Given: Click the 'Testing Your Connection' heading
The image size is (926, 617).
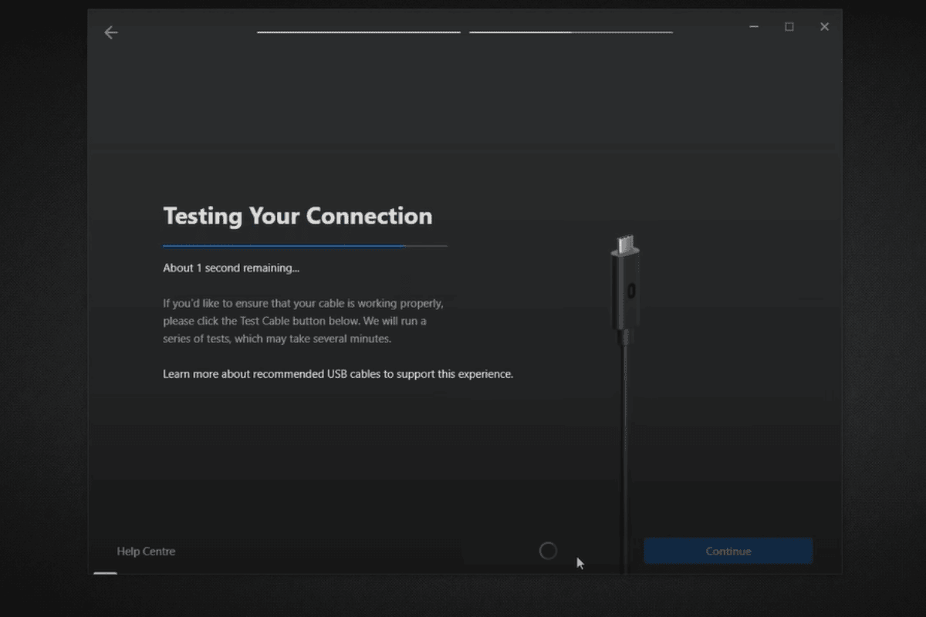Looking at the screenshot, I should coord(298,216).
